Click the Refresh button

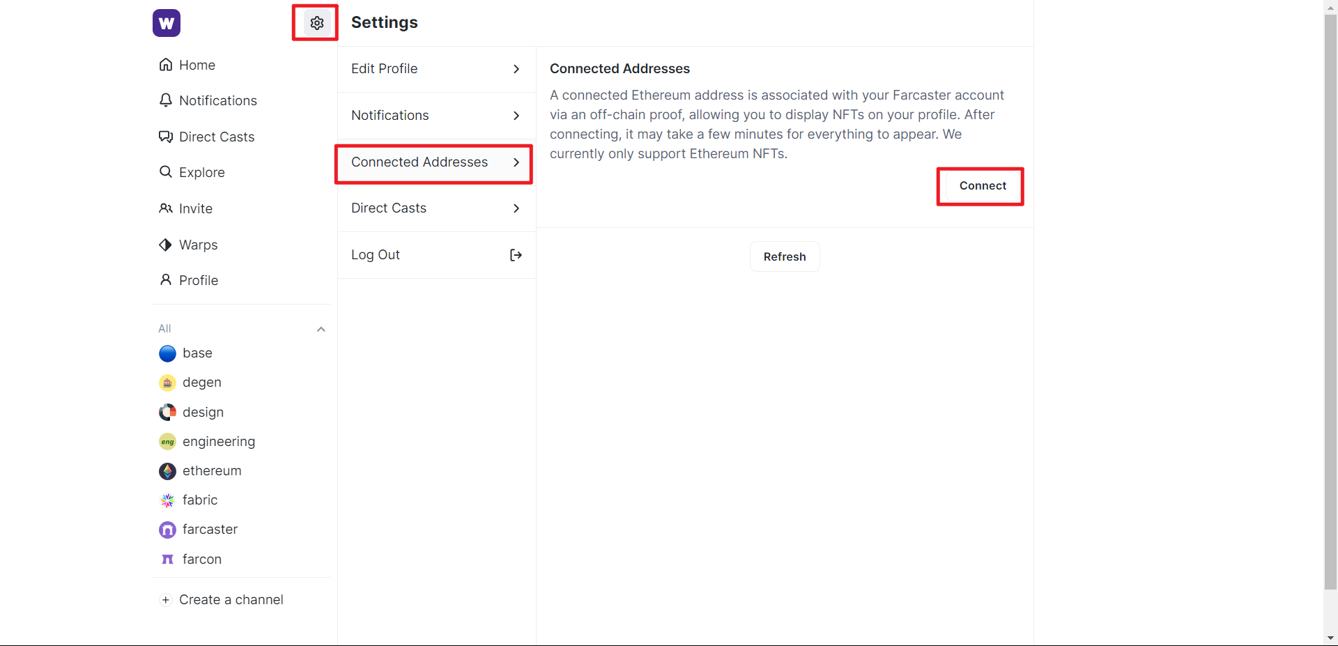(785, 256)
